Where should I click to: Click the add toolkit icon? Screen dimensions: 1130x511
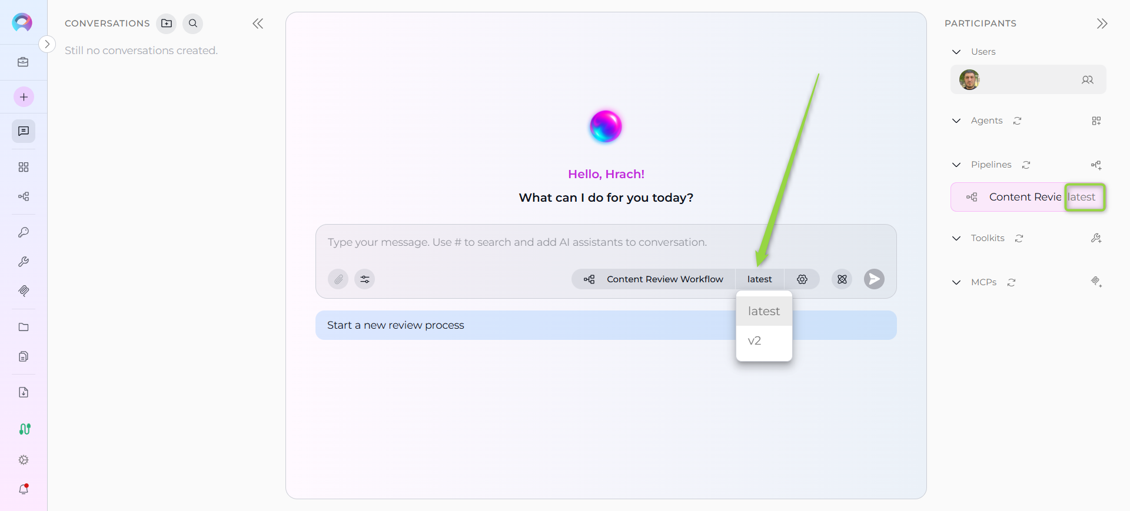(1096, 238)
